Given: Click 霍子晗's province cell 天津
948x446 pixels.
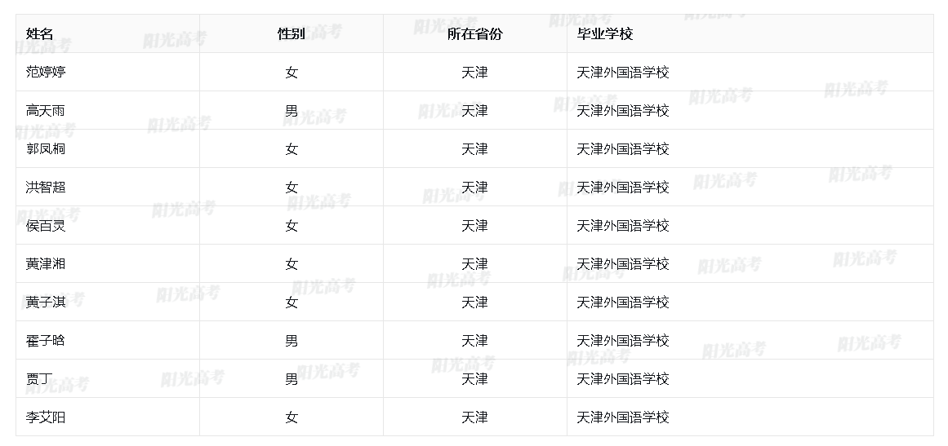Looking at the screenshot, I should click(x=474, y=340).
